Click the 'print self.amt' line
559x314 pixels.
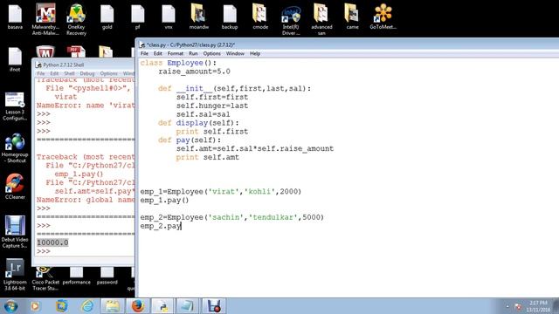pos(208,157)
